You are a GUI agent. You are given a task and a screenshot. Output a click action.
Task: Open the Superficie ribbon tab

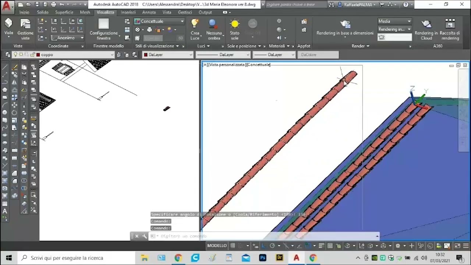[64, 12]
